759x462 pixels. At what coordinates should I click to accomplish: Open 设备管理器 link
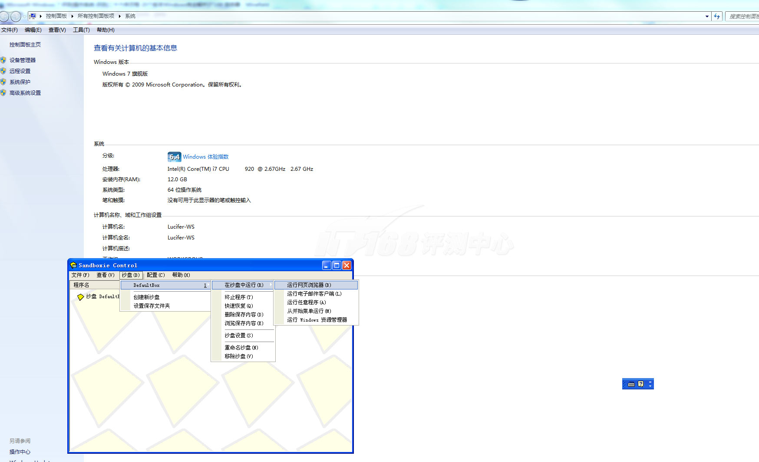[x=23, y=60]
